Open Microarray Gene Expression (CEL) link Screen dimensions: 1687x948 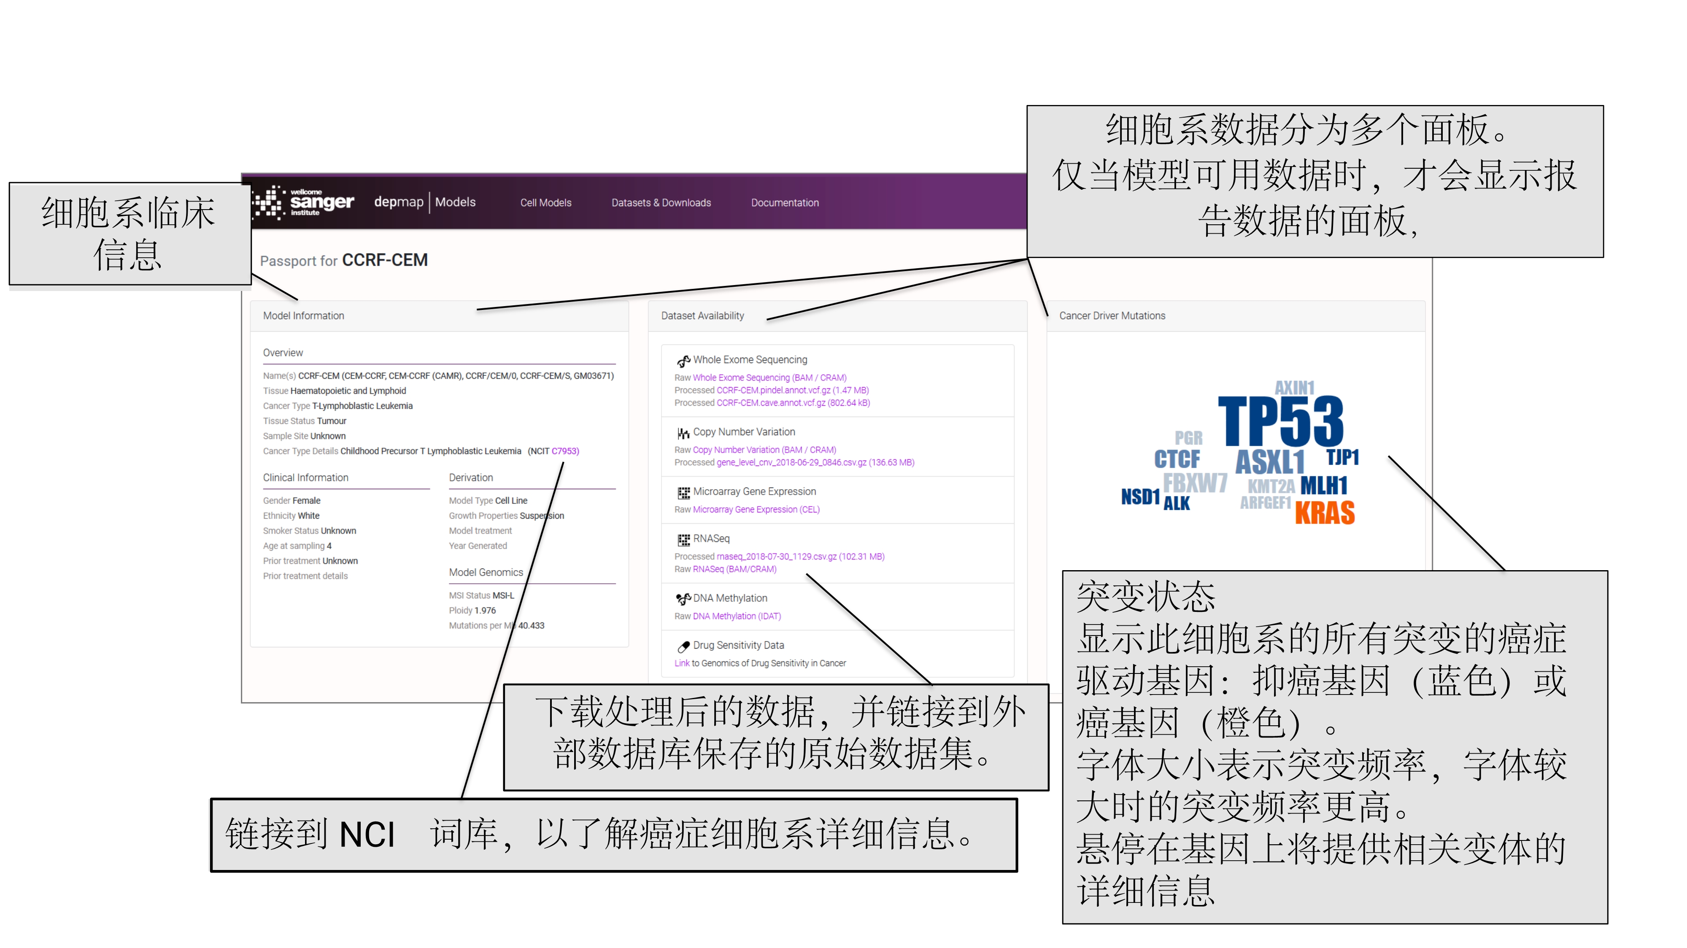[x=756, y=509]
